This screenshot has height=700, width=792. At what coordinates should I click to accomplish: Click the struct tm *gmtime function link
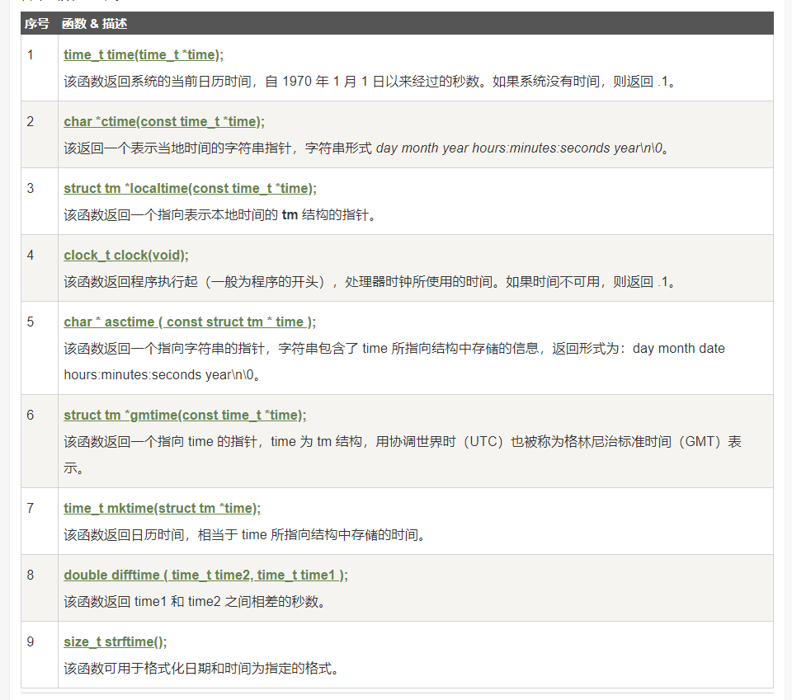(x=185, y=416)
